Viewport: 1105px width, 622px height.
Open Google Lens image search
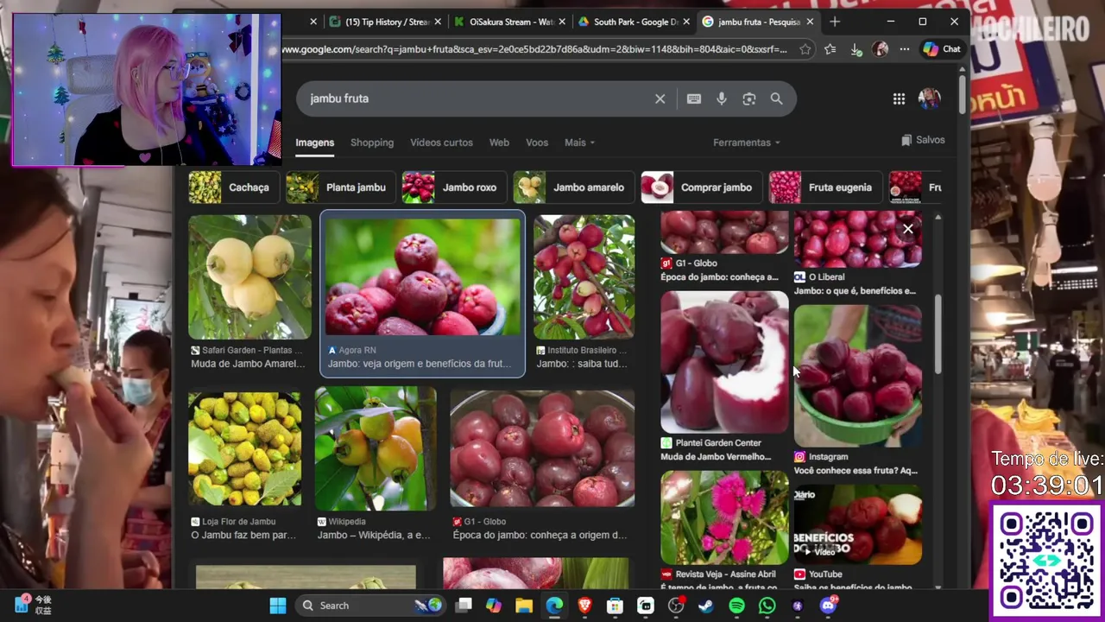[749, 98]
